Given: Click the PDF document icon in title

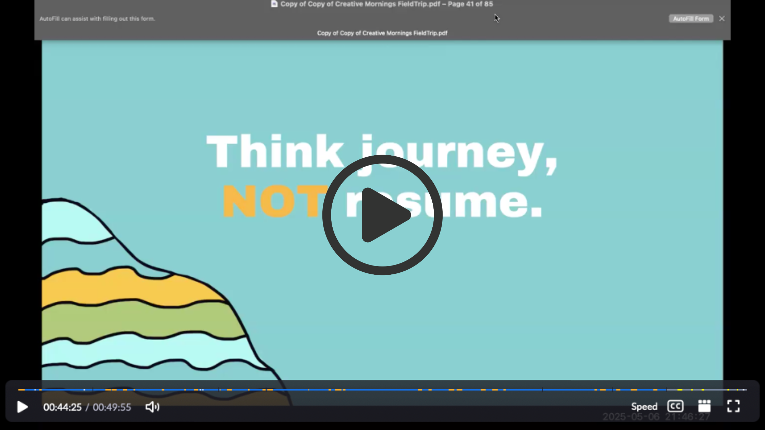Looking at the screenshot, I should [x=274, y=4].
